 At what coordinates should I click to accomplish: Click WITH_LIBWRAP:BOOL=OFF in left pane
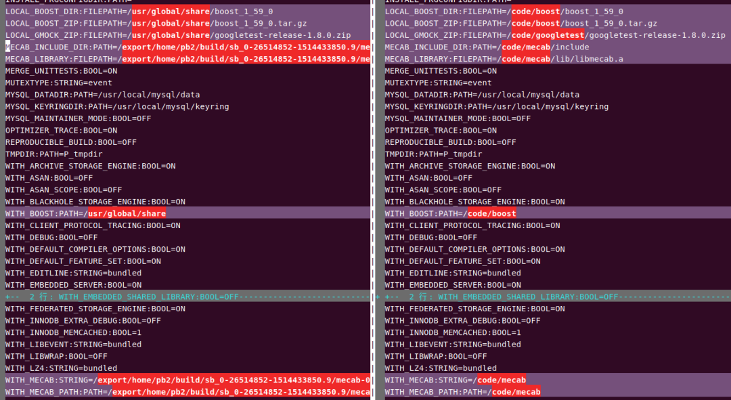pyautogui.click(x=56, y=356)
